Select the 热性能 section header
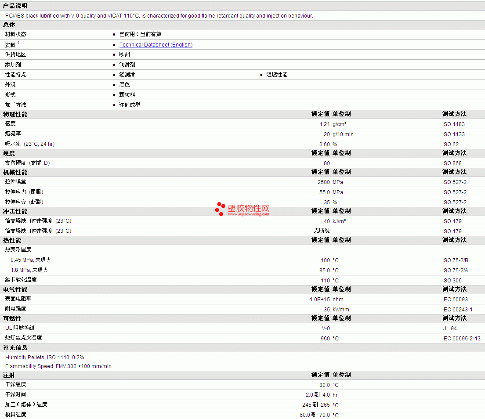 [12, 241]
